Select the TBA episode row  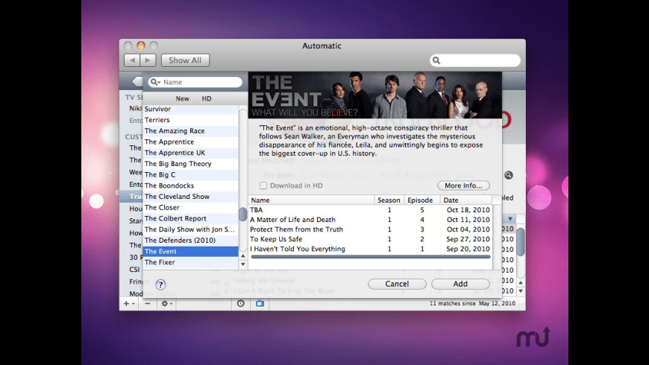[371, 210]
